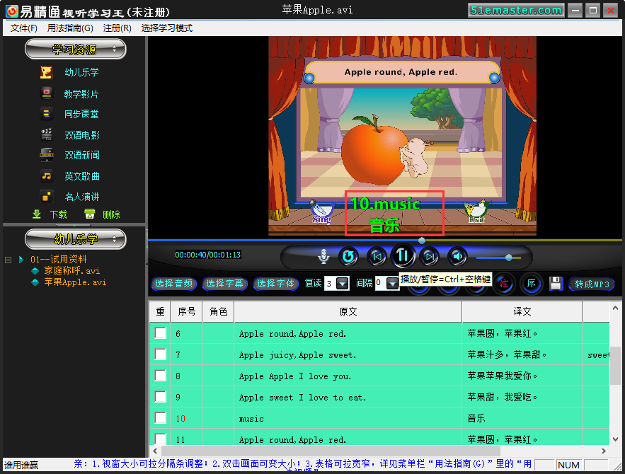The height and width of the screenshot is (474, 625).
Task: Skip to previous sentence button
Action: tap(377, 257)
